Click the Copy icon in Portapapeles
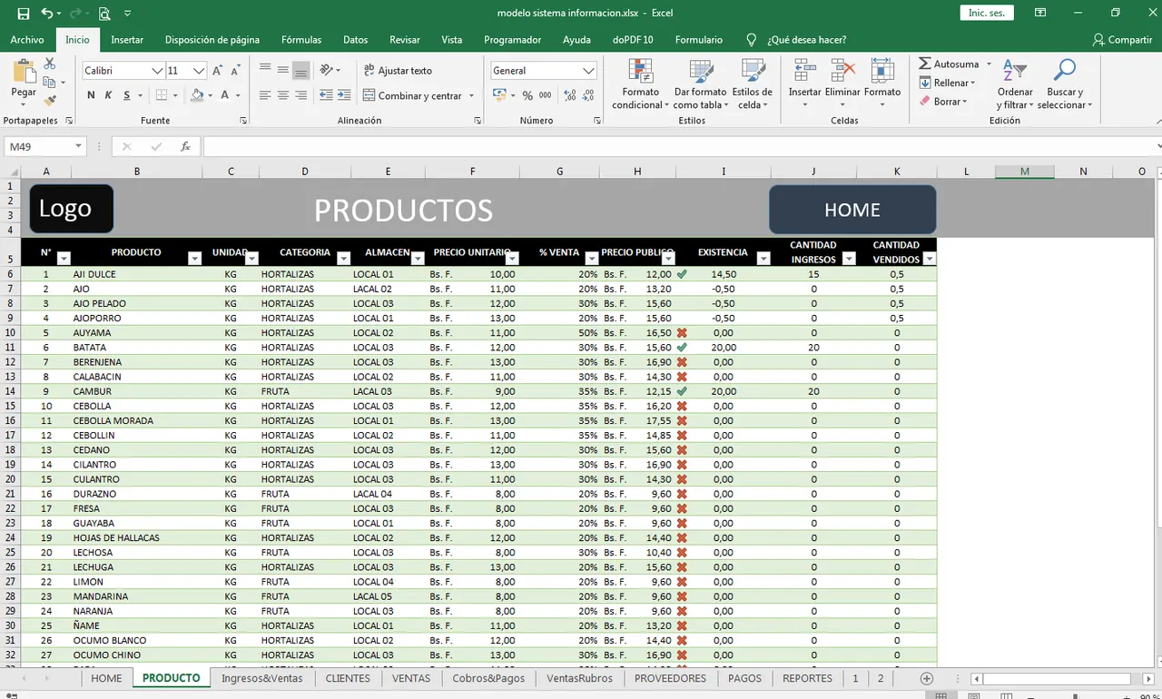 [x=50, y=83]
